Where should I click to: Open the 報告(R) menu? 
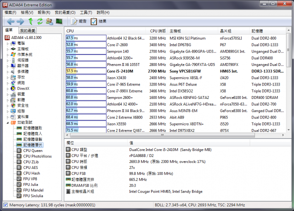point(44,12)
